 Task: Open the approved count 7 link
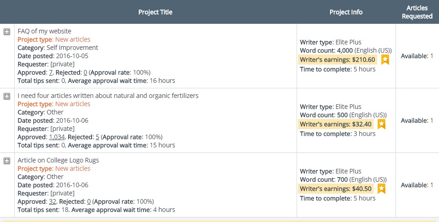(x=51, y=72)
